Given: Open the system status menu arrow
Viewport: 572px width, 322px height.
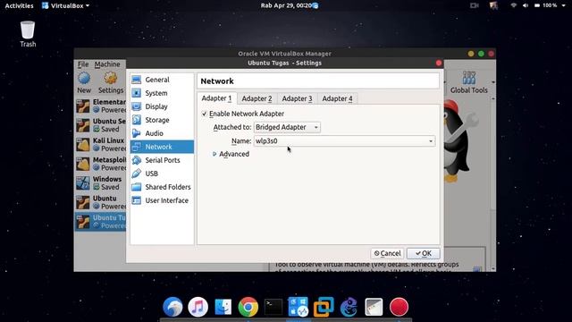Looking at the screenshot, I should 564,5.
